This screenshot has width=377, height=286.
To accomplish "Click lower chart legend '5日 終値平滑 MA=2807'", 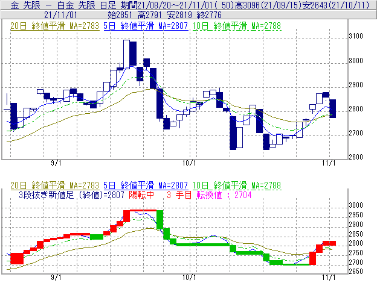I will [x=146, y=185].
